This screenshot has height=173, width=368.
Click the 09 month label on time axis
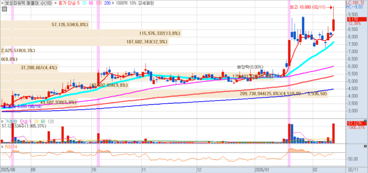click(x=33, y=169)
